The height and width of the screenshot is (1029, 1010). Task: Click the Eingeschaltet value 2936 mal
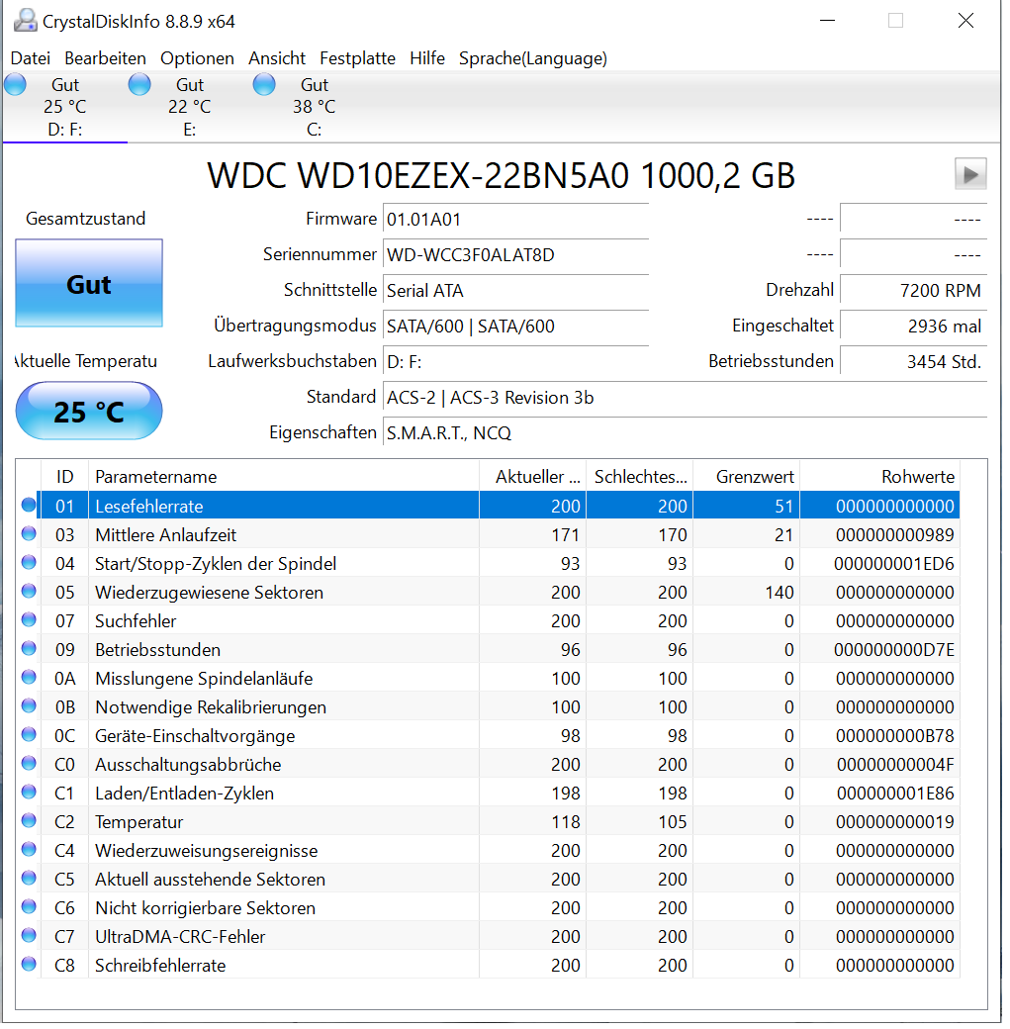pos(913,327)
